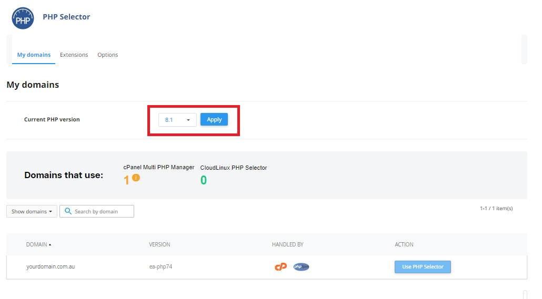Click the cPanel Multi PHP Manager count 1

click(x=126, y=180)
